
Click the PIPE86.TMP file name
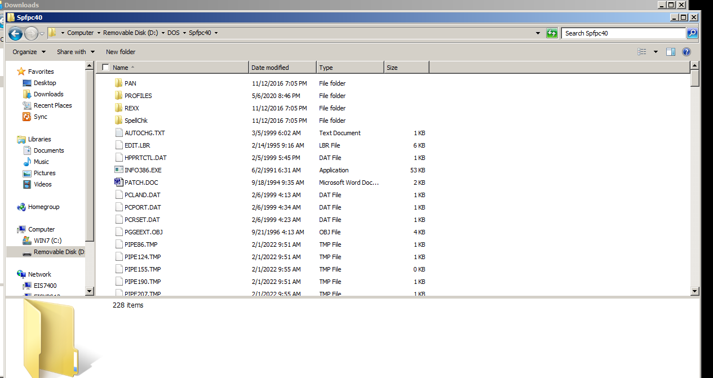(x=141, y=244)
